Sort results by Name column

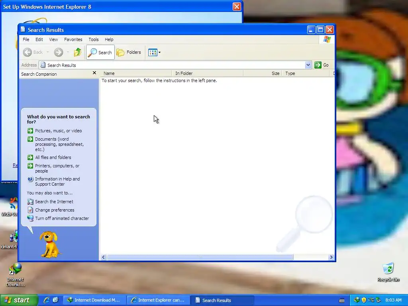tap(136, 73)
